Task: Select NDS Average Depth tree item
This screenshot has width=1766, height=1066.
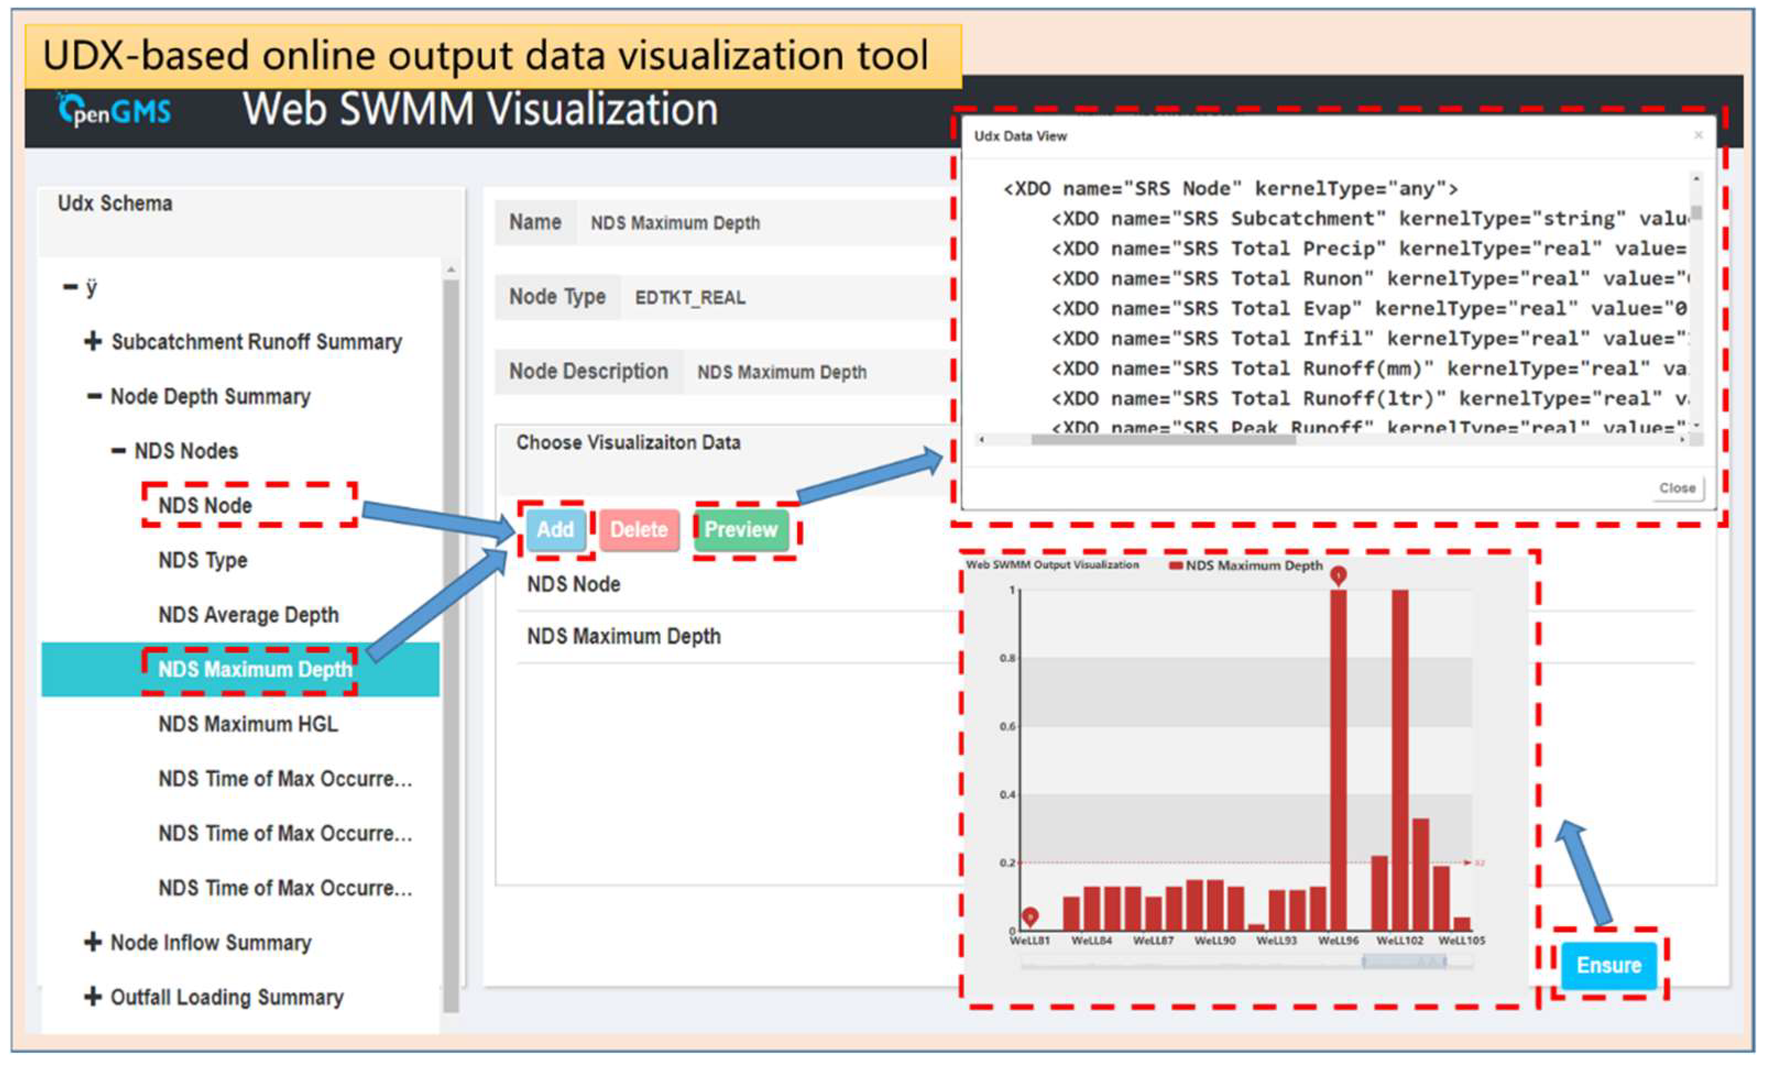Action: coord(248,614)
